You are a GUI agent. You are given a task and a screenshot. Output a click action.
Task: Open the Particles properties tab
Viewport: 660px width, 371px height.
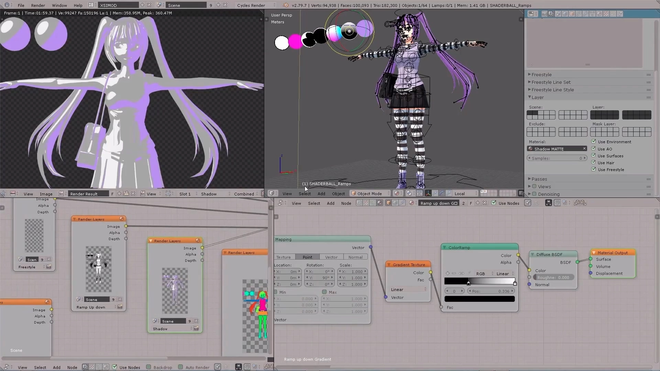point(613,14)
